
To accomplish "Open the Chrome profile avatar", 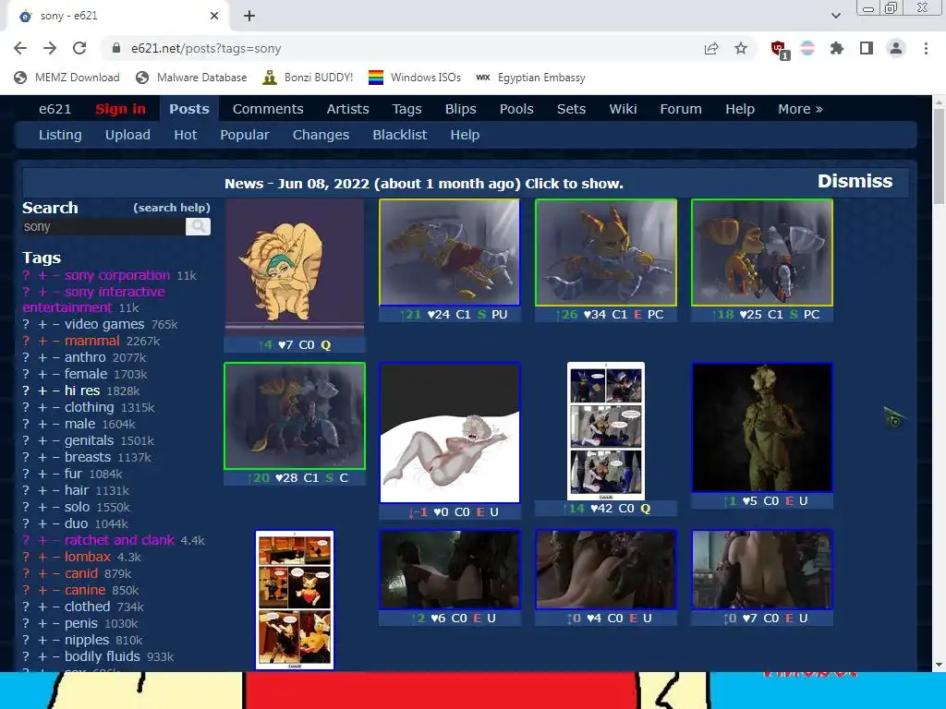I will (896, 48).
